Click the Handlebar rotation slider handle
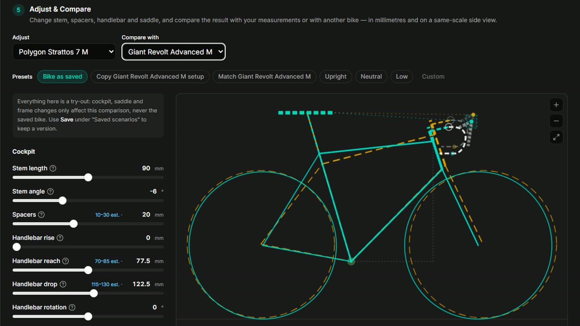The width and height of the screenshot is (580, 326). pyautogui.click(x=88, y=316)
